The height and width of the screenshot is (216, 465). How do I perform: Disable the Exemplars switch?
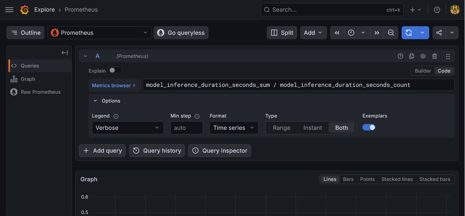click(x=369, y=127)
